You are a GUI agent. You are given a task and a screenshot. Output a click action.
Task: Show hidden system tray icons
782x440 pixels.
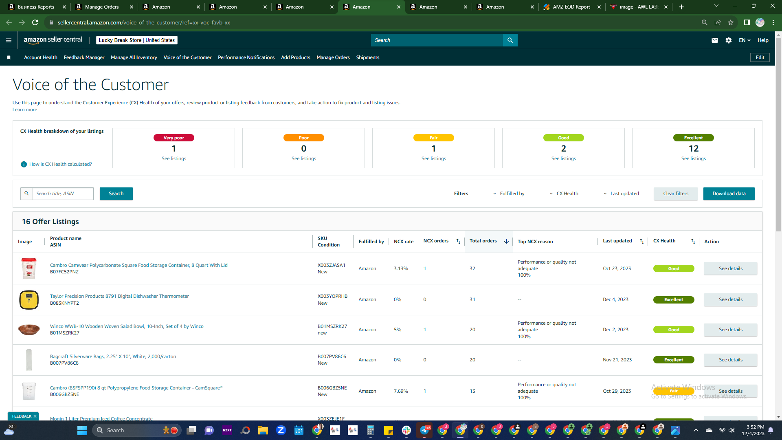(696, 430)
